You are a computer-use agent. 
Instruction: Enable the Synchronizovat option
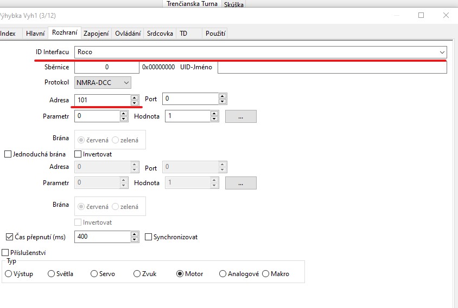click(x=149, y=237)
